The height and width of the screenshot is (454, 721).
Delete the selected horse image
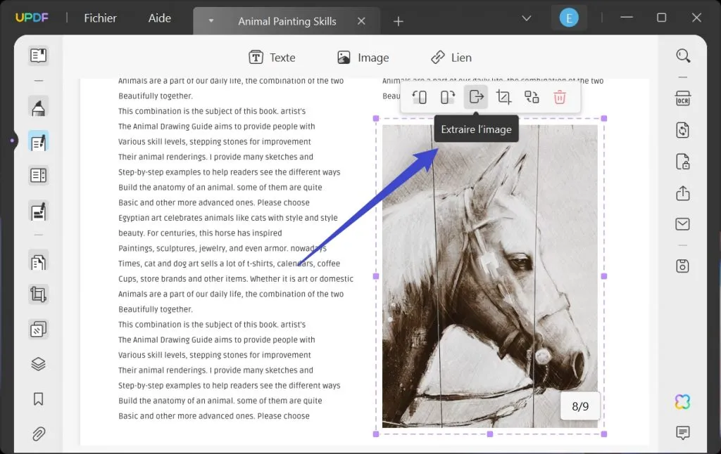coord(560,97)
